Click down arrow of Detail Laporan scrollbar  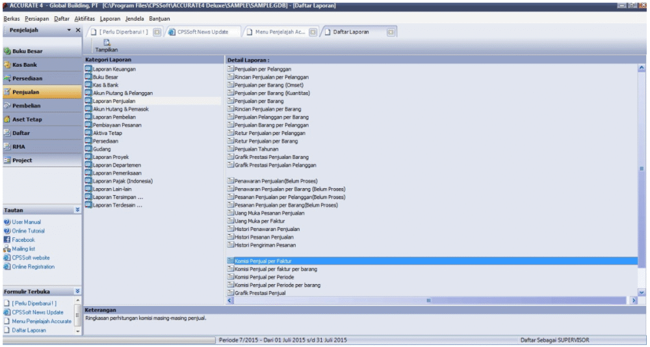[x=642, y=293]
